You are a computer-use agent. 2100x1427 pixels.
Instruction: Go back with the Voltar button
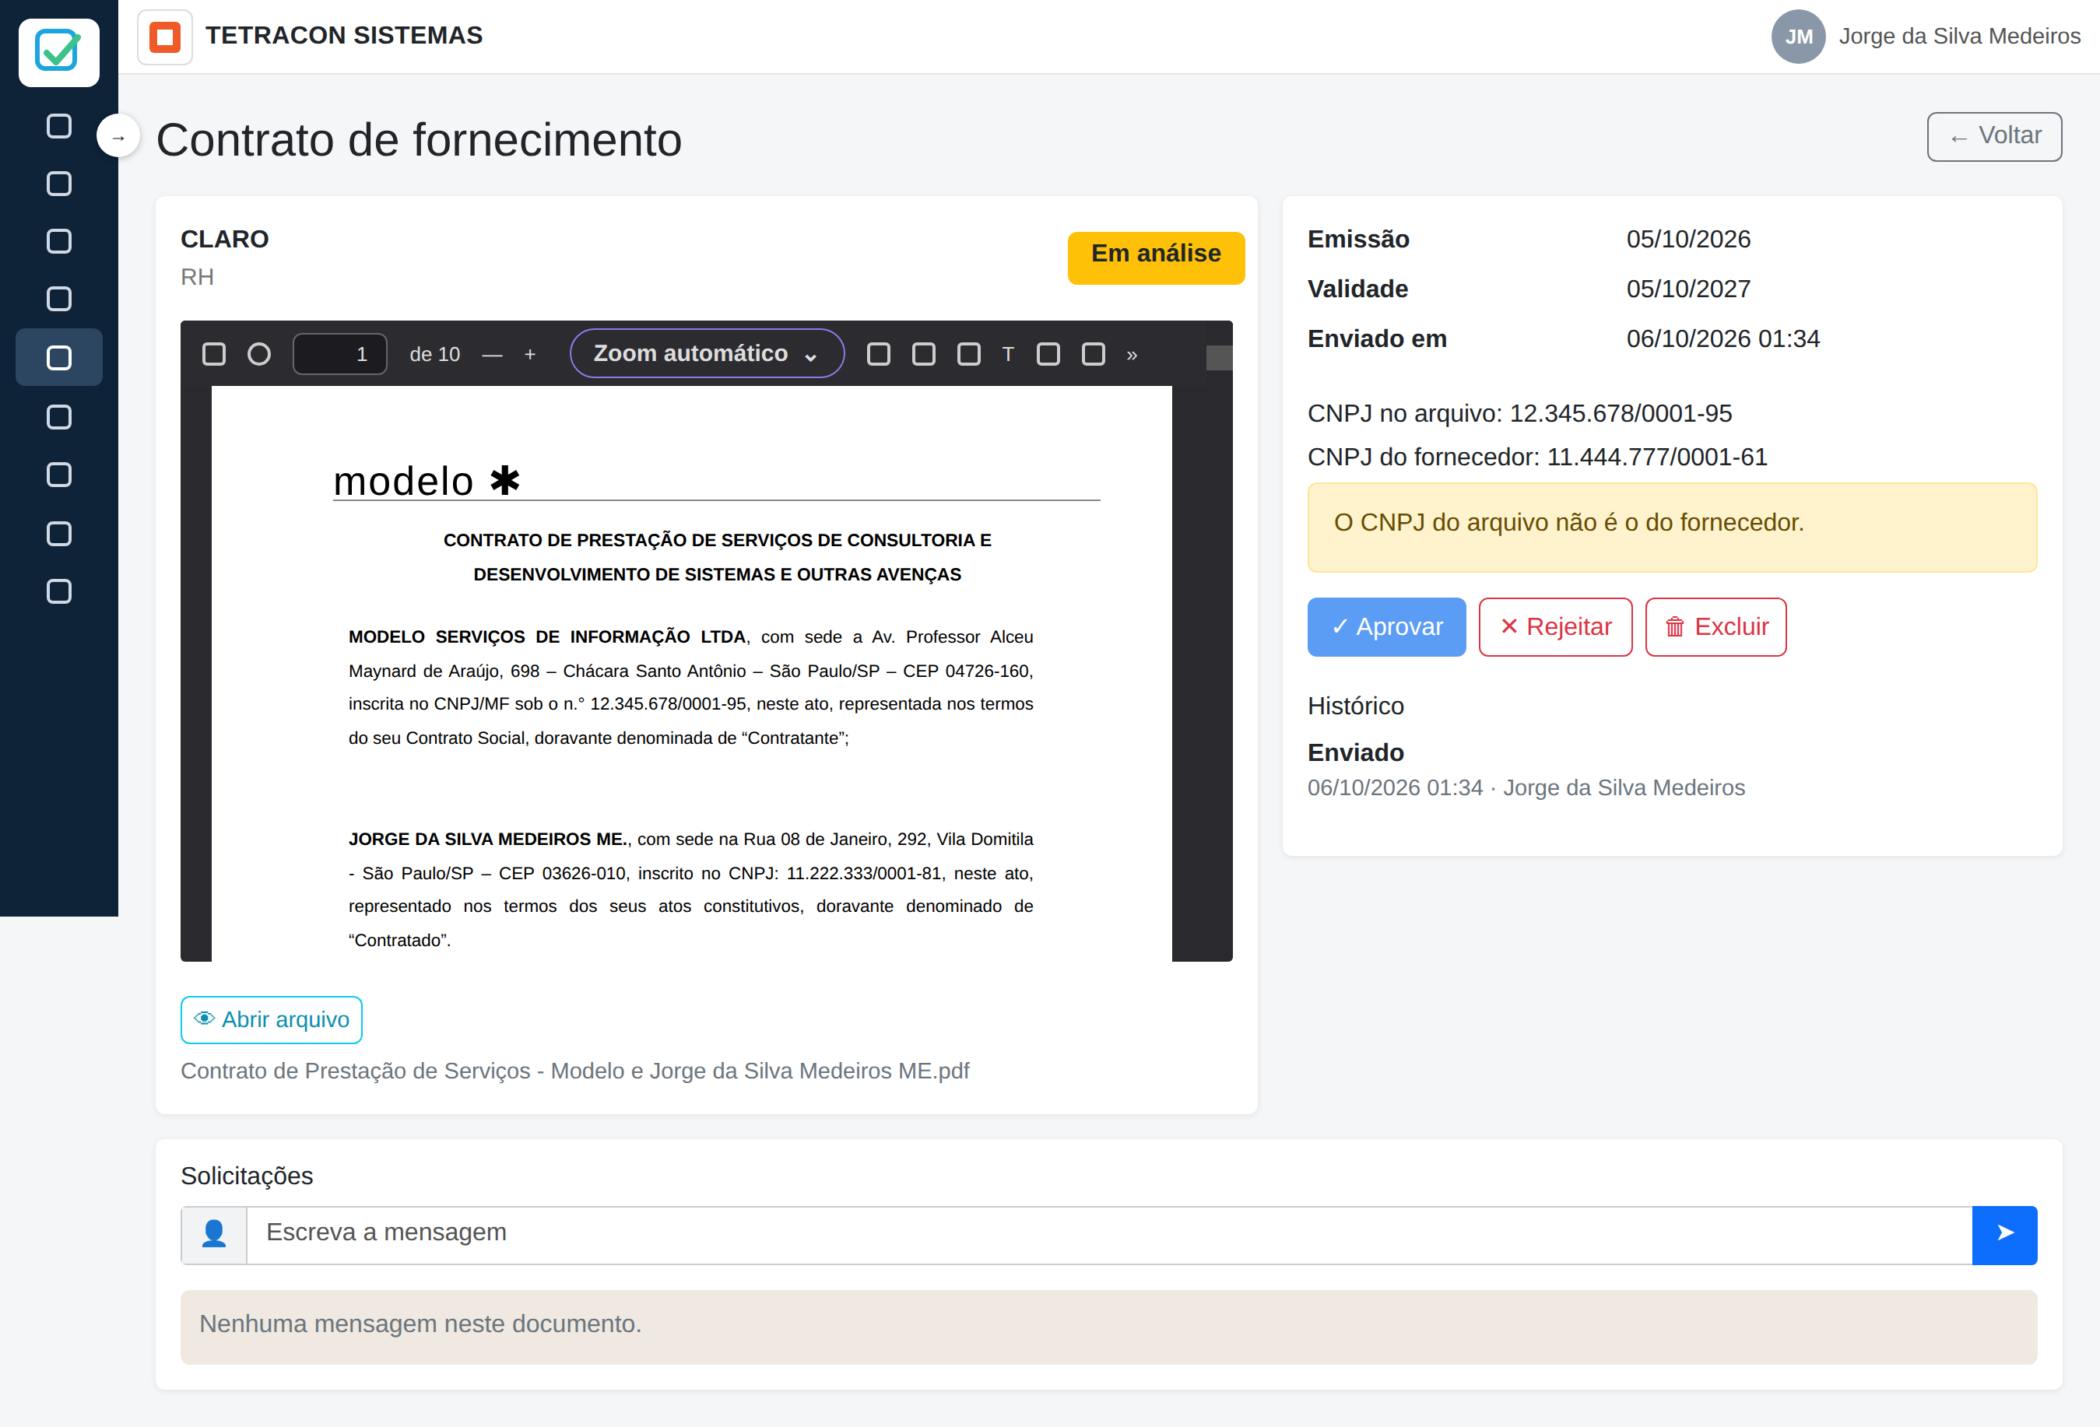point(1994,136)
